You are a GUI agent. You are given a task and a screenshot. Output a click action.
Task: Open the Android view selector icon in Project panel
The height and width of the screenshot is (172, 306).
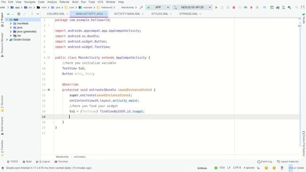coord(8,14)
